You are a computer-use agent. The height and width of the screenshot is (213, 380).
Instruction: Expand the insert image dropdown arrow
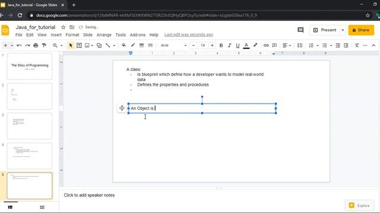(x=92, y=46)
